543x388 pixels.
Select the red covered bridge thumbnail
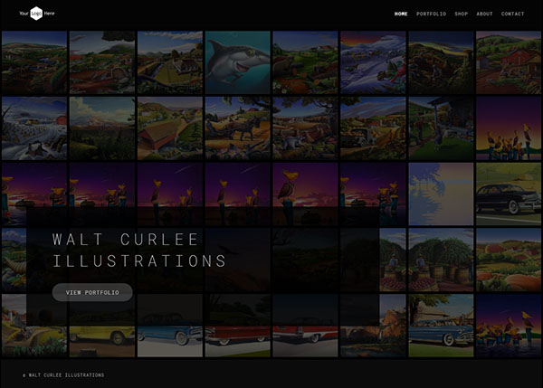(x=169, y=128)
